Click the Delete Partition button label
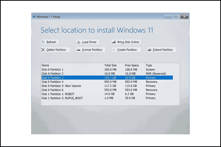221x147 pixels. [x=56, y=50]
